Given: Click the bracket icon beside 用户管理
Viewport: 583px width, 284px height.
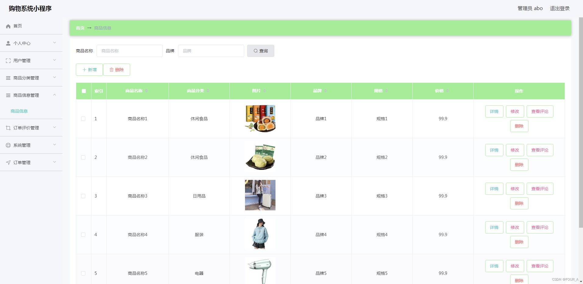Looking at the screenshot, I should pyautogui.click(x=8, y=61).
